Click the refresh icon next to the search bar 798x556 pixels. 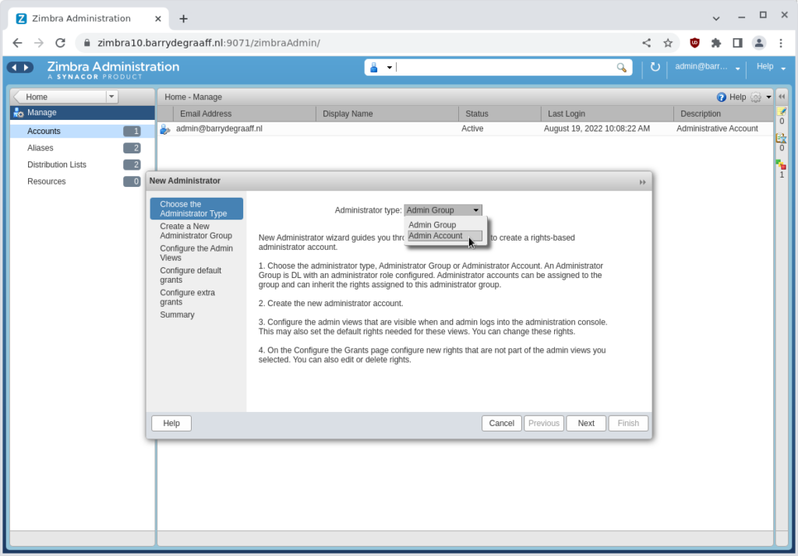(655, 68)
